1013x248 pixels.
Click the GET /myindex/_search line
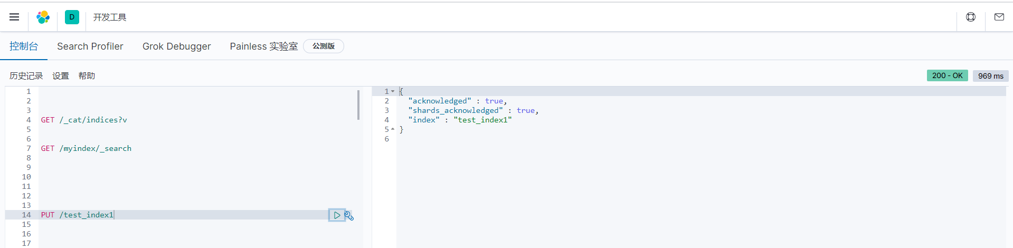[86, 148]
